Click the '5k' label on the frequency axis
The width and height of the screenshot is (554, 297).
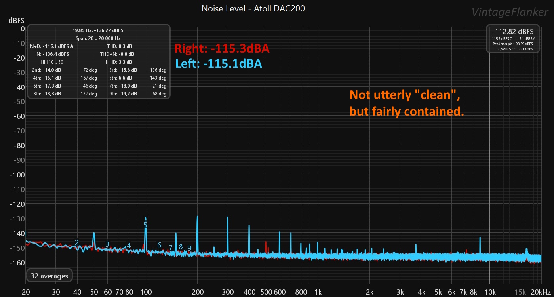438,292
